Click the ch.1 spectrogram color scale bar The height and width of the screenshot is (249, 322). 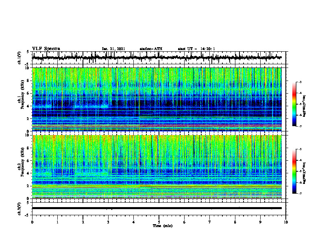[x=294, y=104]
